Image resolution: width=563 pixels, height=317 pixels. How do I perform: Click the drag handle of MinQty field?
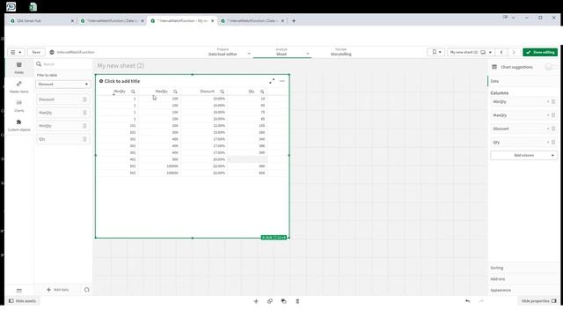point(84,126)
